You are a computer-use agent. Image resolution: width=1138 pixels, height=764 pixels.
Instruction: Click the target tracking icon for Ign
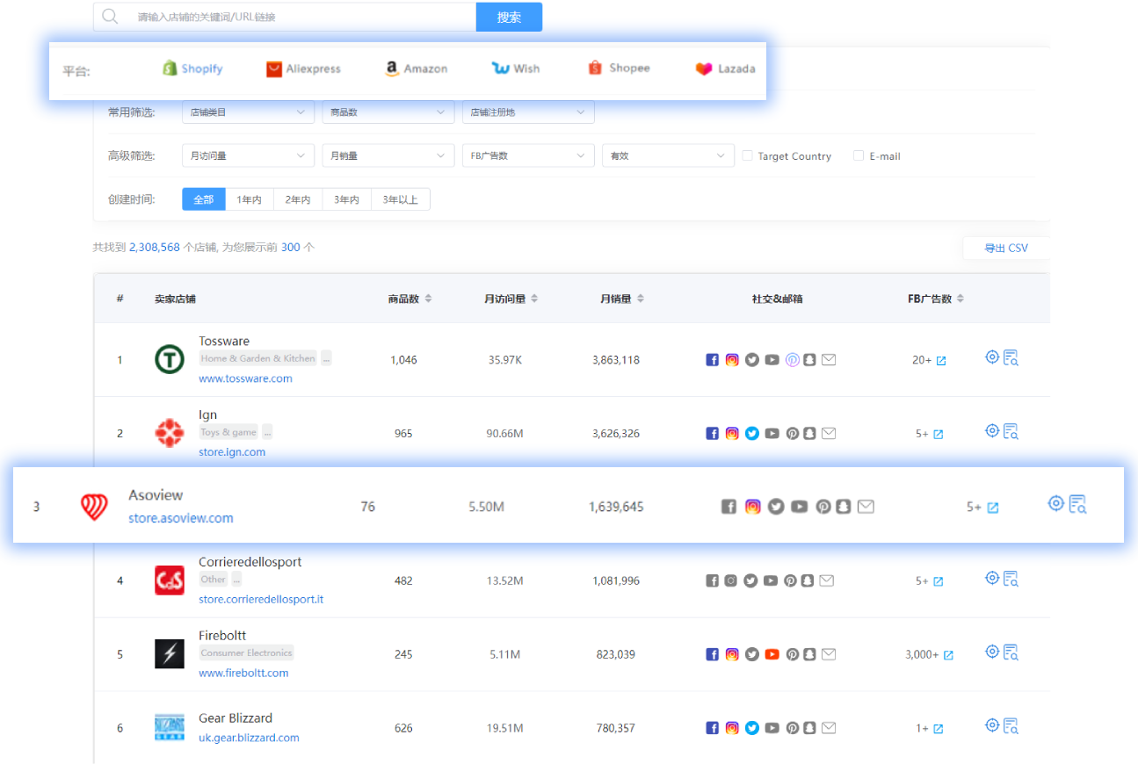click(992, 431)
